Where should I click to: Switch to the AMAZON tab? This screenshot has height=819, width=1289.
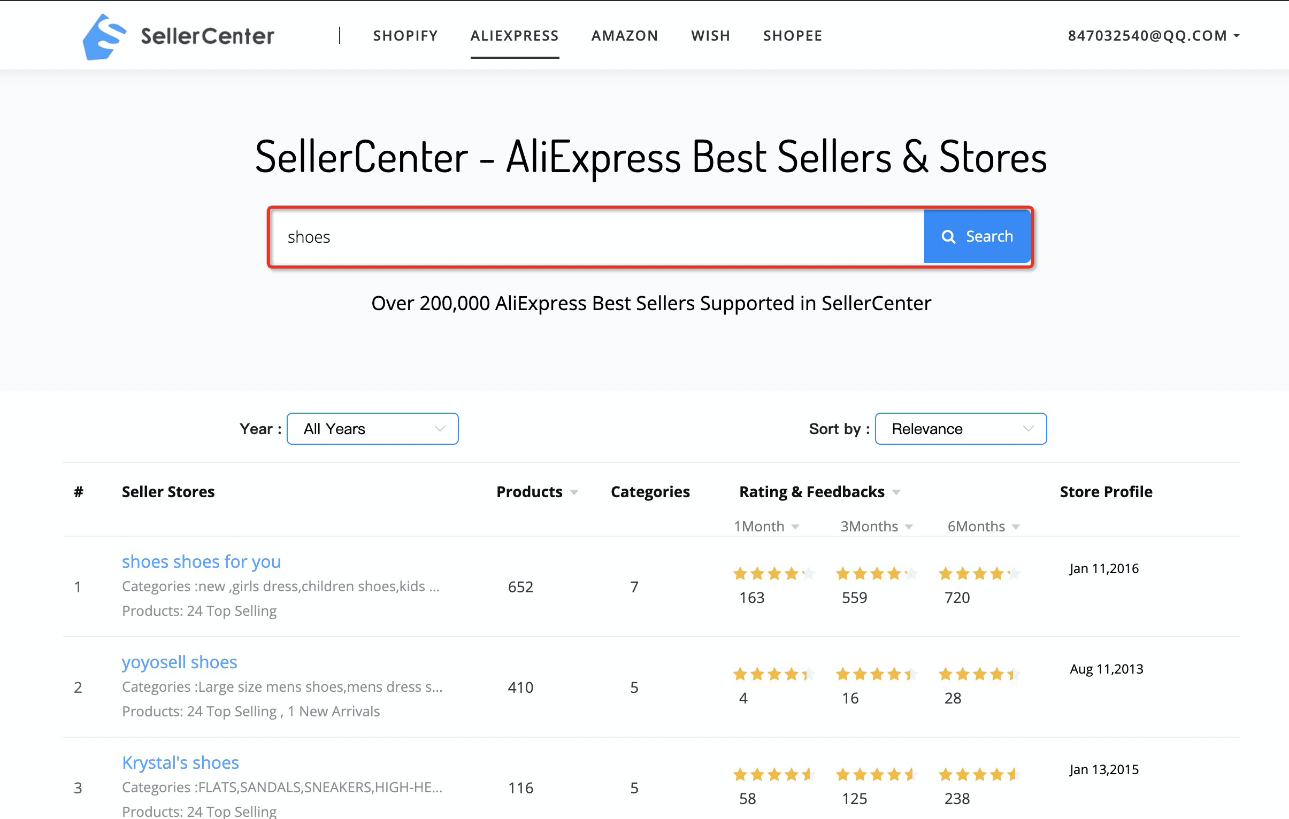(625, 36)
